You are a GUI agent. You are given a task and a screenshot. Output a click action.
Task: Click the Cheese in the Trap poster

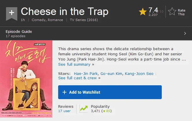26,79
